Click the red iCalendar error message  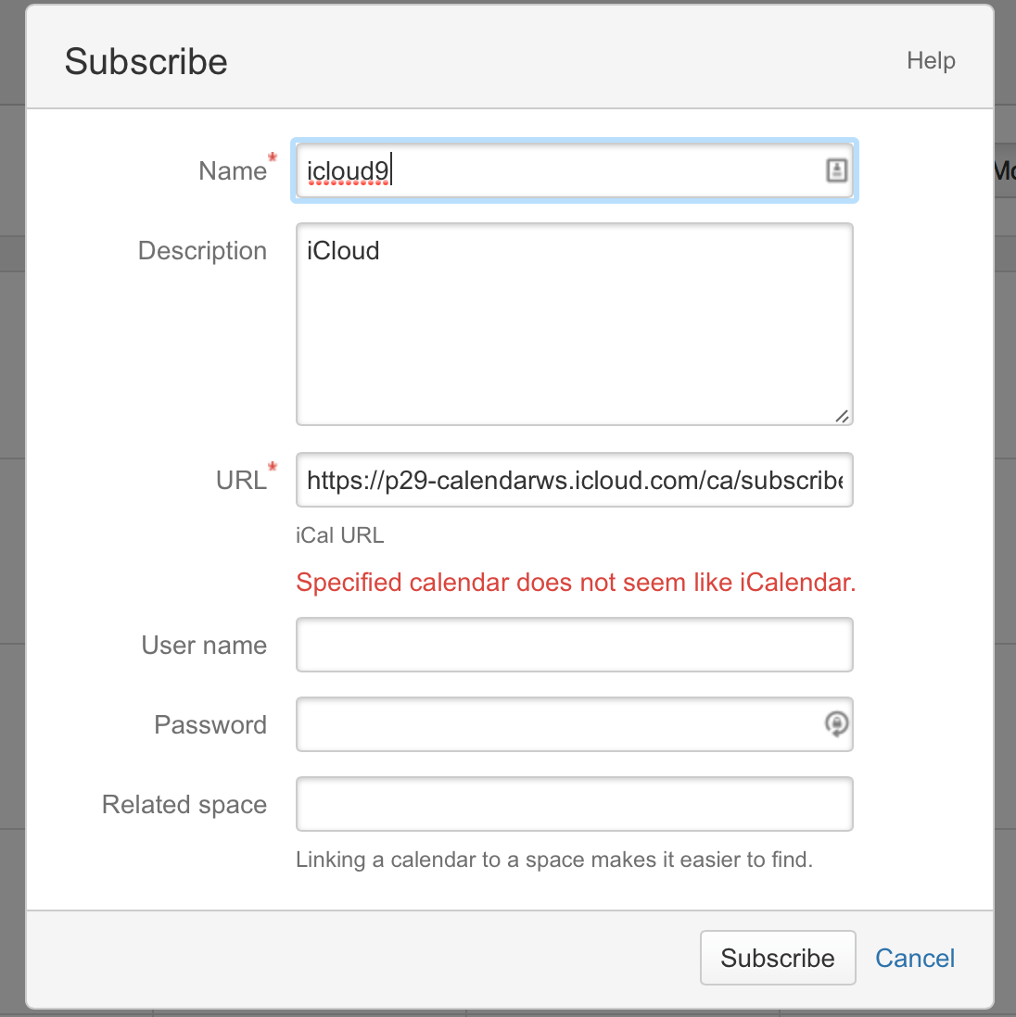pyautogui.click(x=576, y=583)
